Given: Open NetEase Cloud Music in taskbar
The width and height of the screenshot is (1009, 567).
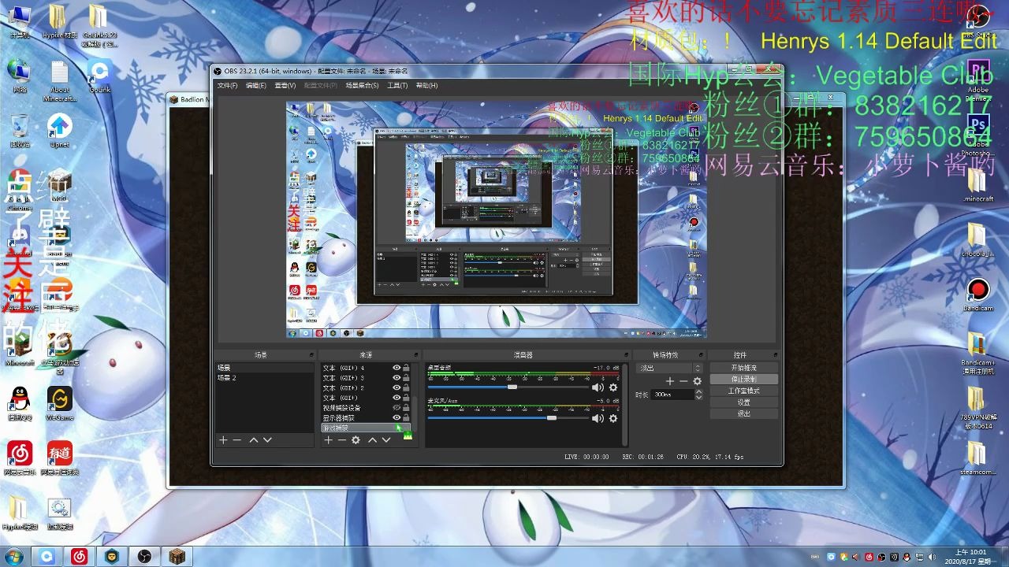Looking at the screenshot, I should coord(80,557).
